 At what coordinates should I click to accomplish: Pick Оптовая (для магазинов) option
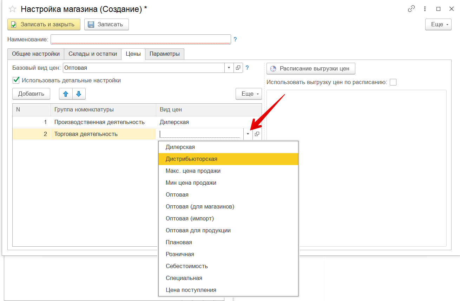[228, 207]
